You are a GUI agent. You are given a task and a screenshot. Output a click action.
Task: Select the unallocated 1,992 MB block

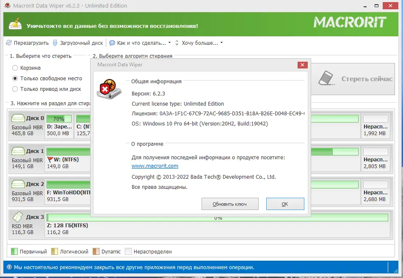tap(375, 125)
